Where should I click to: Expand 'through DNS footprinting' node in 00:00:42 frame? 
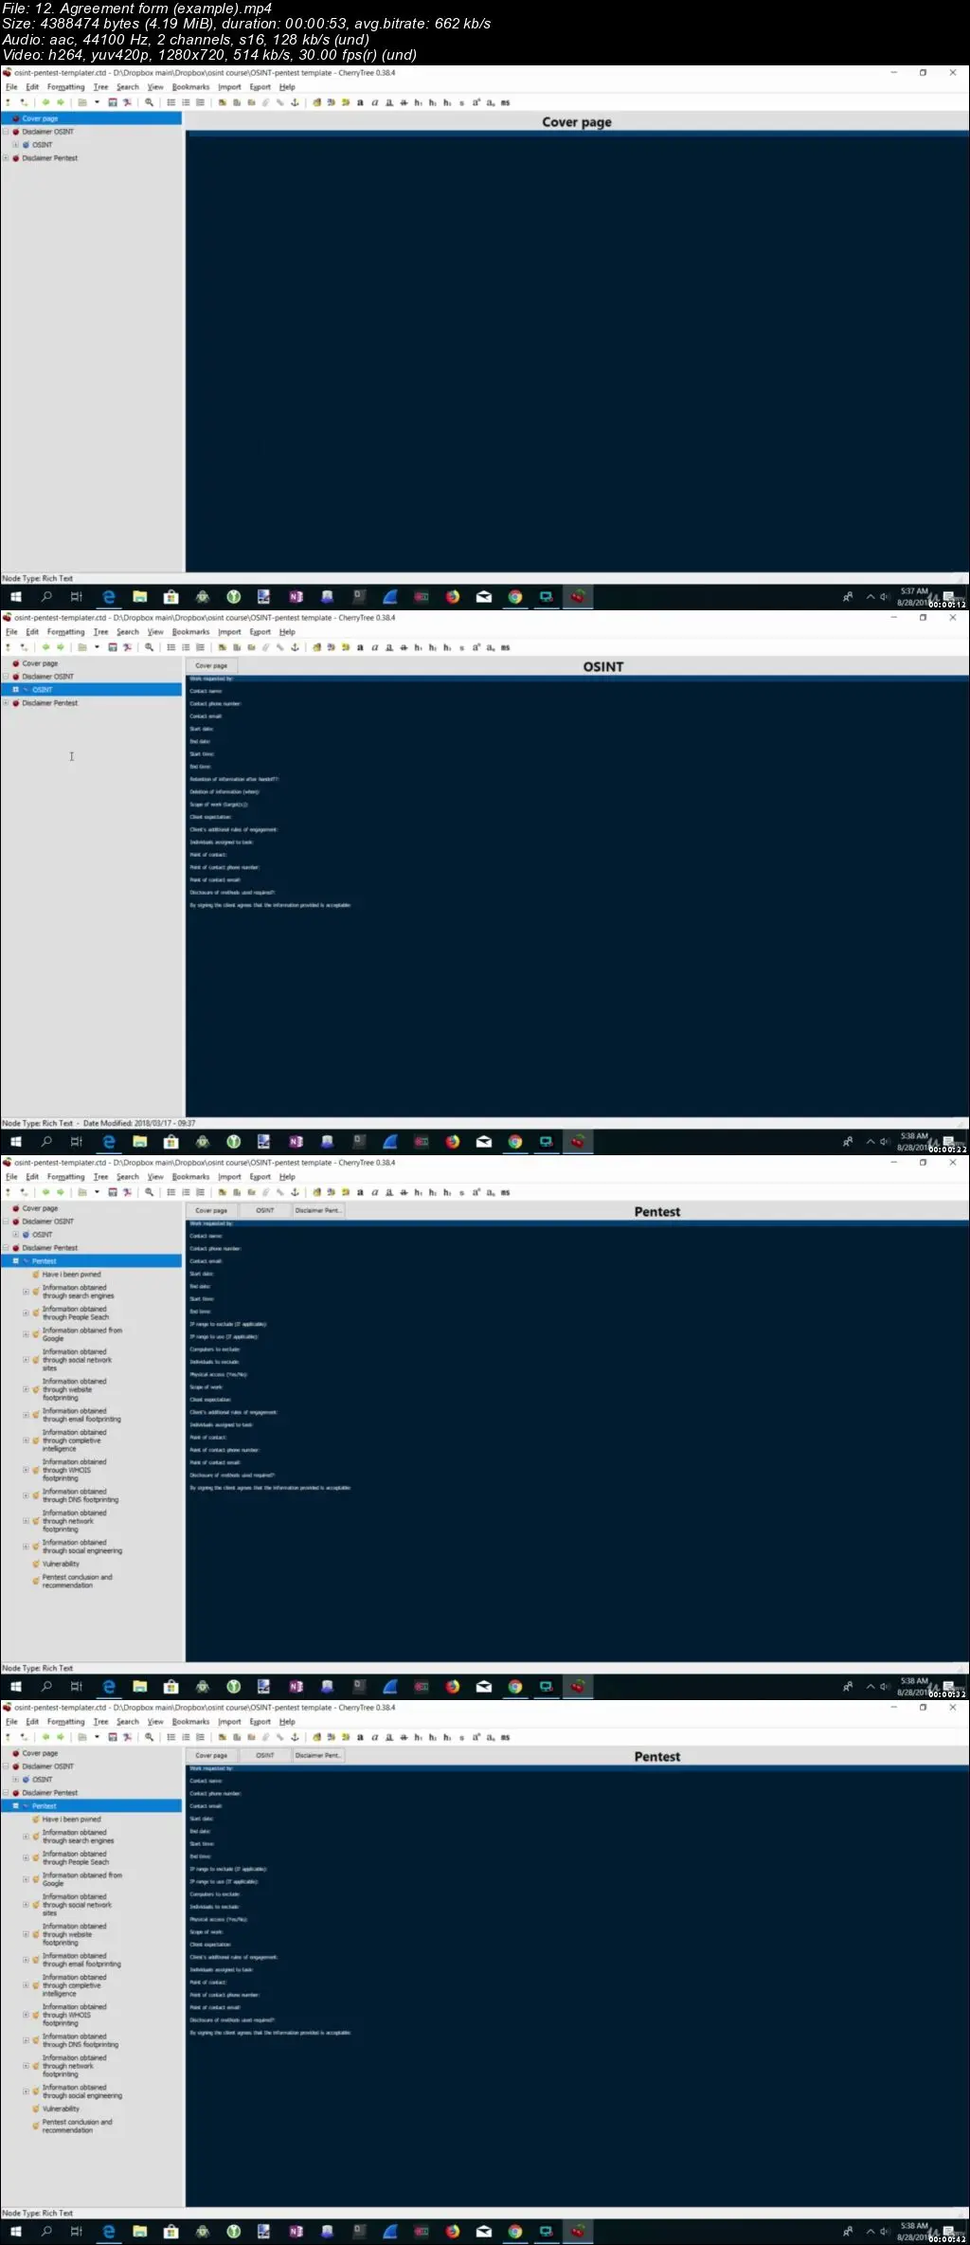pos(26,2040)
